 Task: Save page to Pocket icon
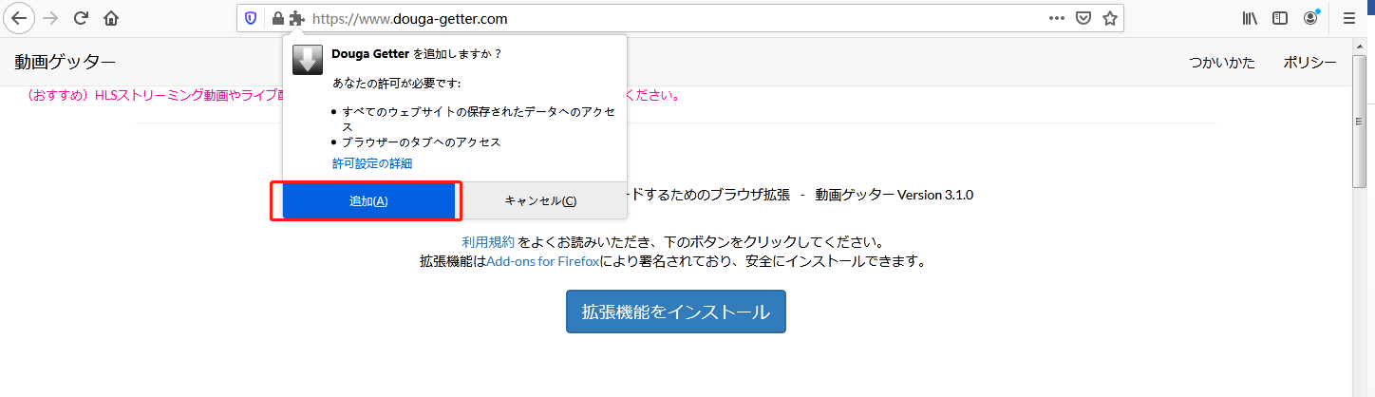click(x=1083, y=18)
